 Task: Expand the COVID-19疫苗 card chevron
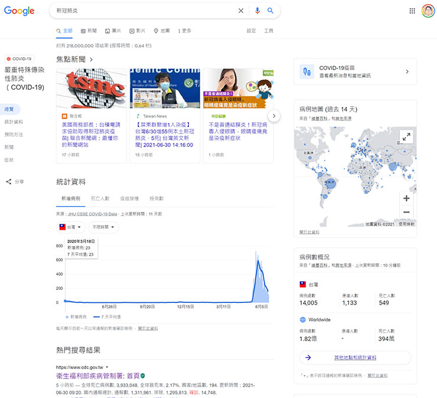(x=407, y=71)
